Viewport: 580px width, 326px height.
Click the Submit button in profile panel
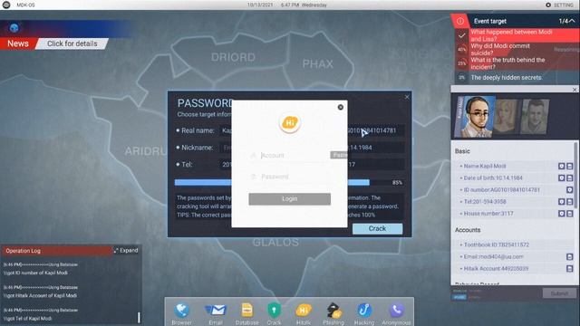[x=559, y=293]
